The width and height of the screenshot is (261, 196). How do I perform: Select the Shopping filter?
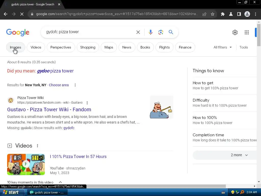tap(88, 47)
